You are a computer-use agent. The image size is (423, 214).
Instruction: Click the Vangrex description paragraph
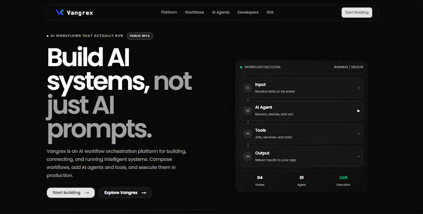click(x=116, y=163)
